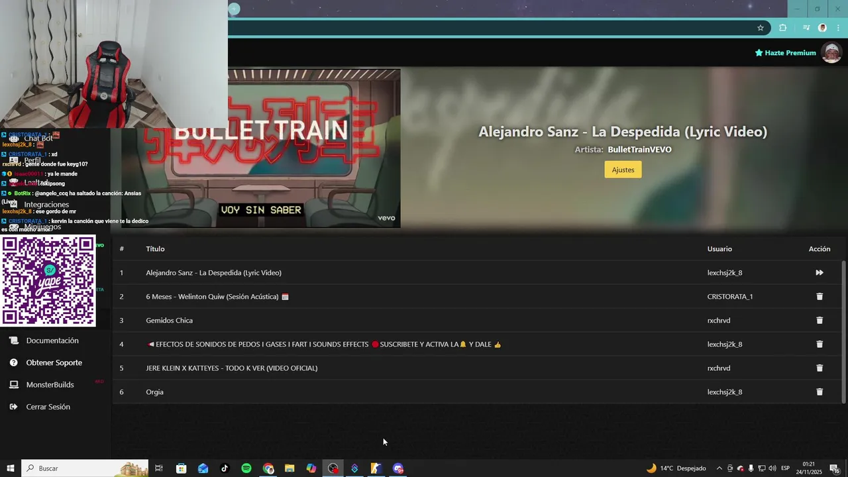
Task: Trash the JERE KLEIN X KATTEYES song
Action: click(x=820, y=368)
